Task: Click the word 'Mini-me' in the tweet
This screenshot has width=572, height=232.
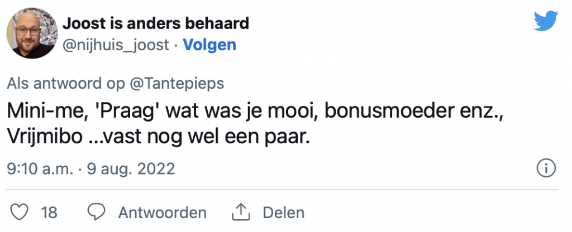Action: 44,110
